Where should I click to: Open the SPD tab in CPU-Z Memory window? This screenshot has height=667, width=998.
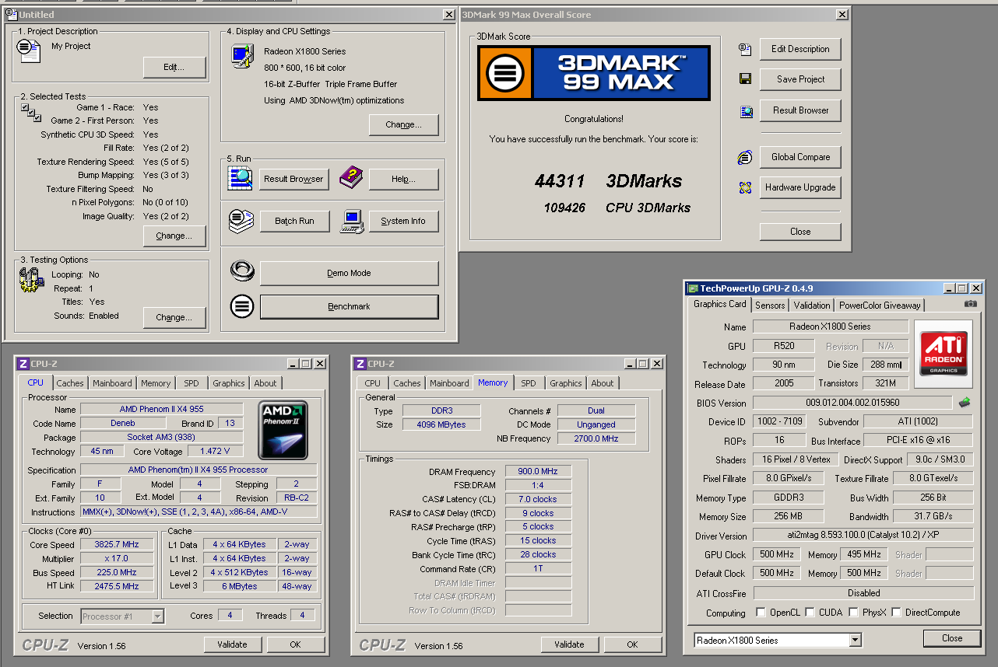pos(529,383)
